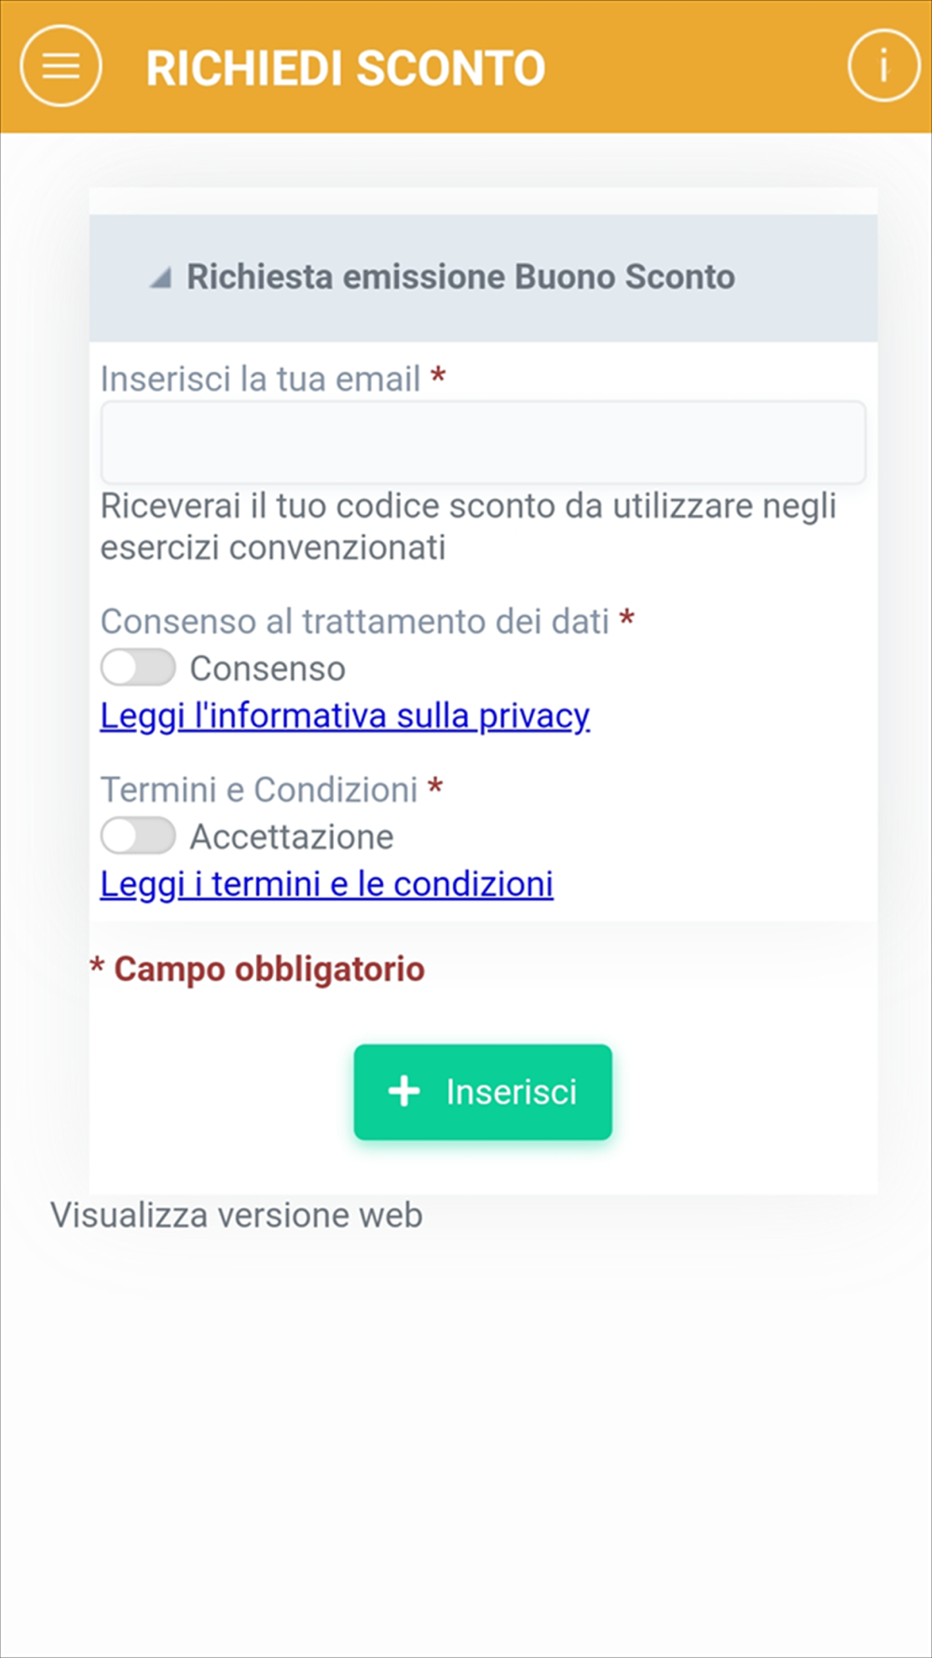Click the plus icon on Inserisci button
This screenshot has height=1658, width=932.
pyautogui.click(x=404, y=1091)
